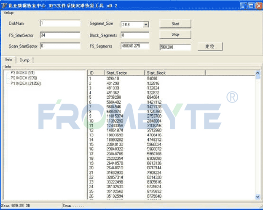Screen dimensions: 263x210
Task: Switch to the Dump tab
Action: (x=24, y=60)
